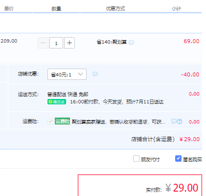
Task: Click the 小计 column header
Action: (176, 8)
